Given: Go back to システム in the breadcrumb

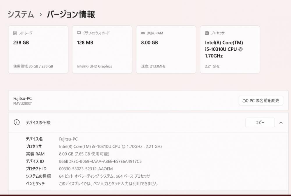Looking at the screenshot, I should pos(21,15).
